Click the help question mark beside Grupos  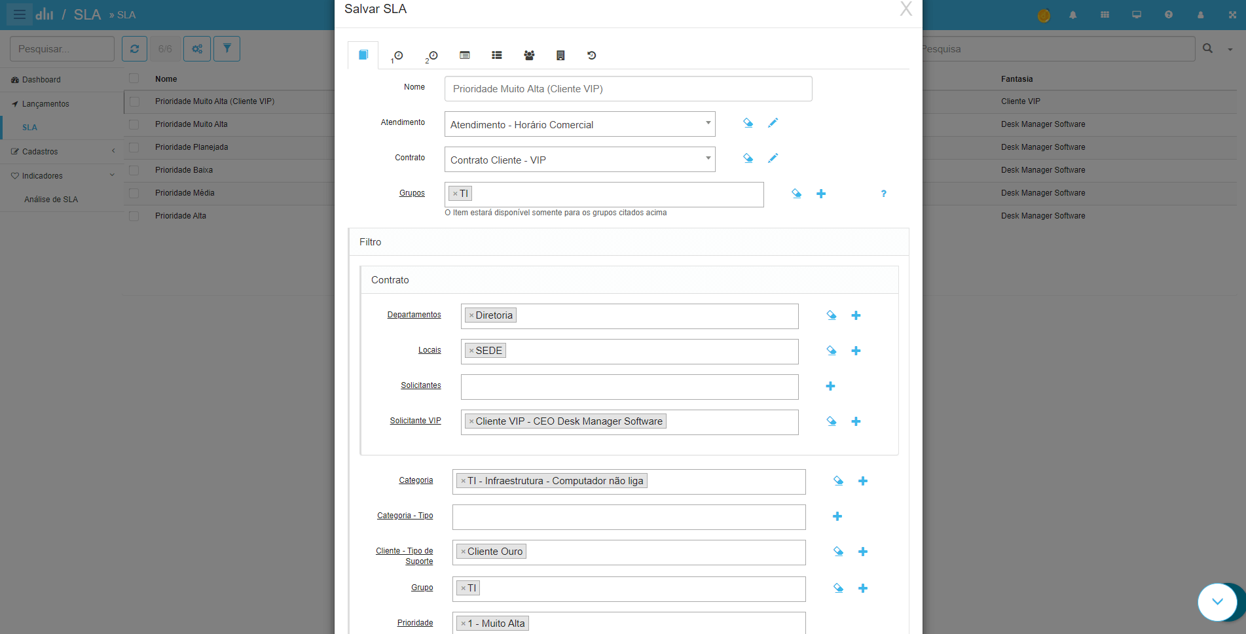coord(883,194)
